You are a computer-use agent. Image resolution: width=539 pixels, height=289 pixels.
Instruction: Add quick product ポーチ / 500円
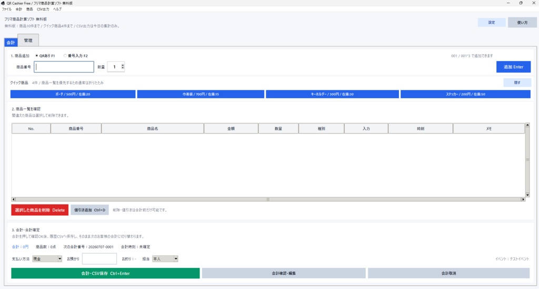[73, 94]
